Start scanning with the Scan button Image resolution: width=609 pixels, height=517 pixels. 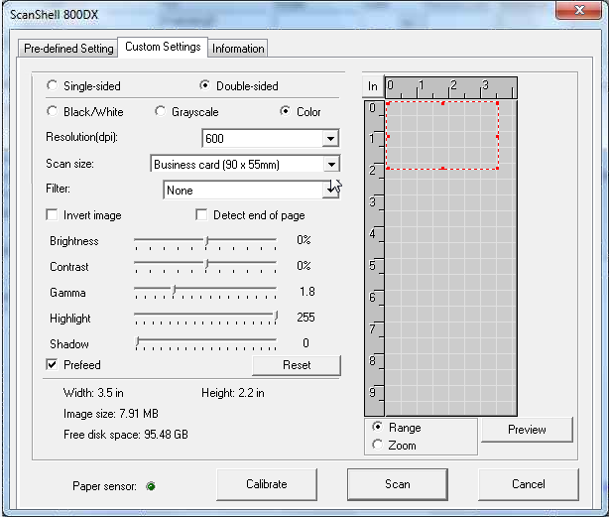(x=398, y=484)
